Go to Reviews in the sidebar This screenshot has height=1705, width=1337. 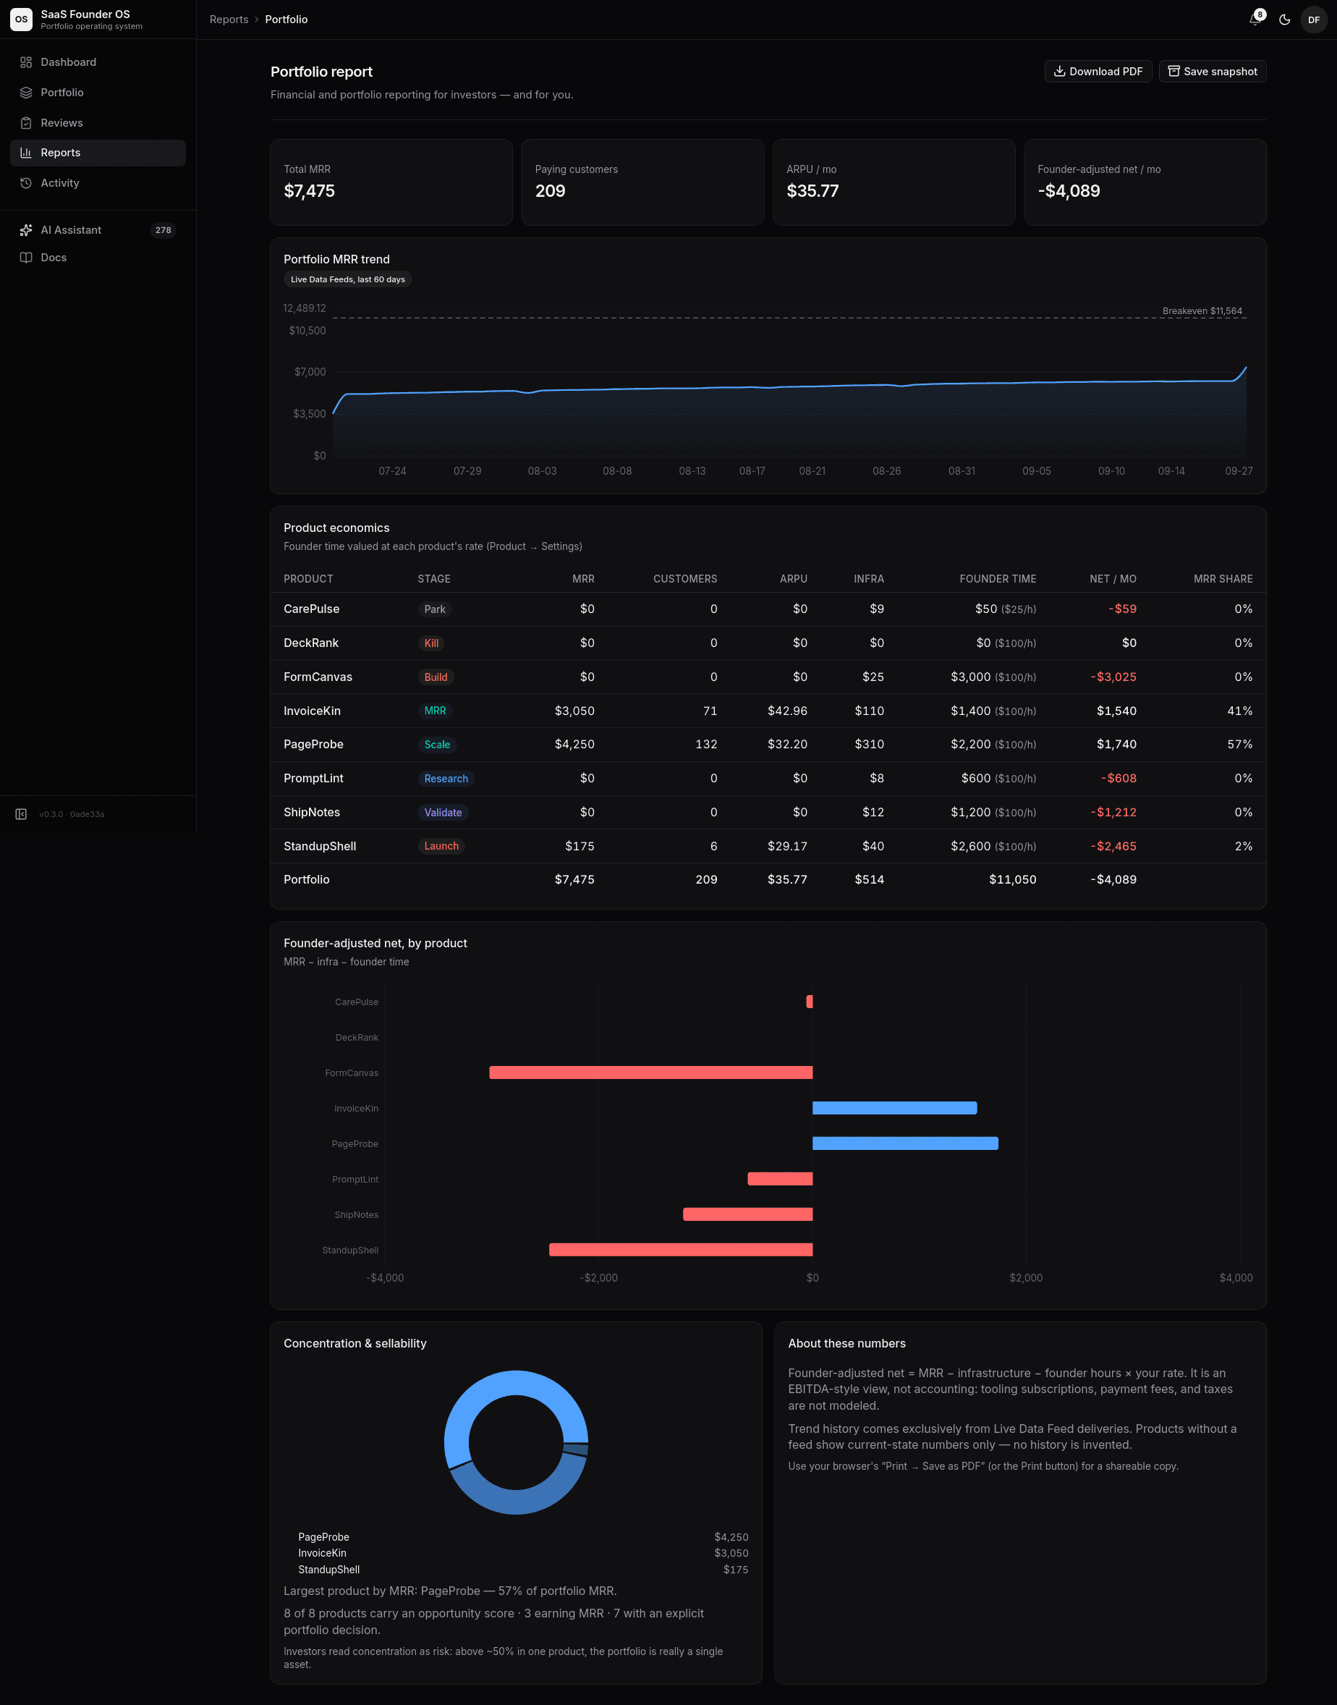coord(98,123)
